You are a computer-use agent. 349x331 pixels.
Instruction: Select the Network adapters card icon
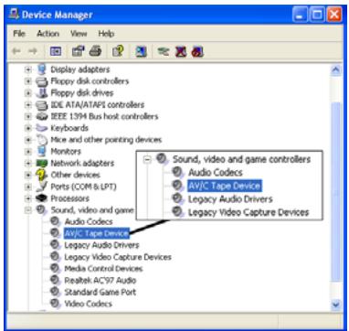tap(41, 163)
